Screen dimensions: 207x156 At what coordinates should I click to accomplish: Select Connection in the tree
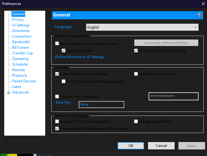tap(22, 36)
